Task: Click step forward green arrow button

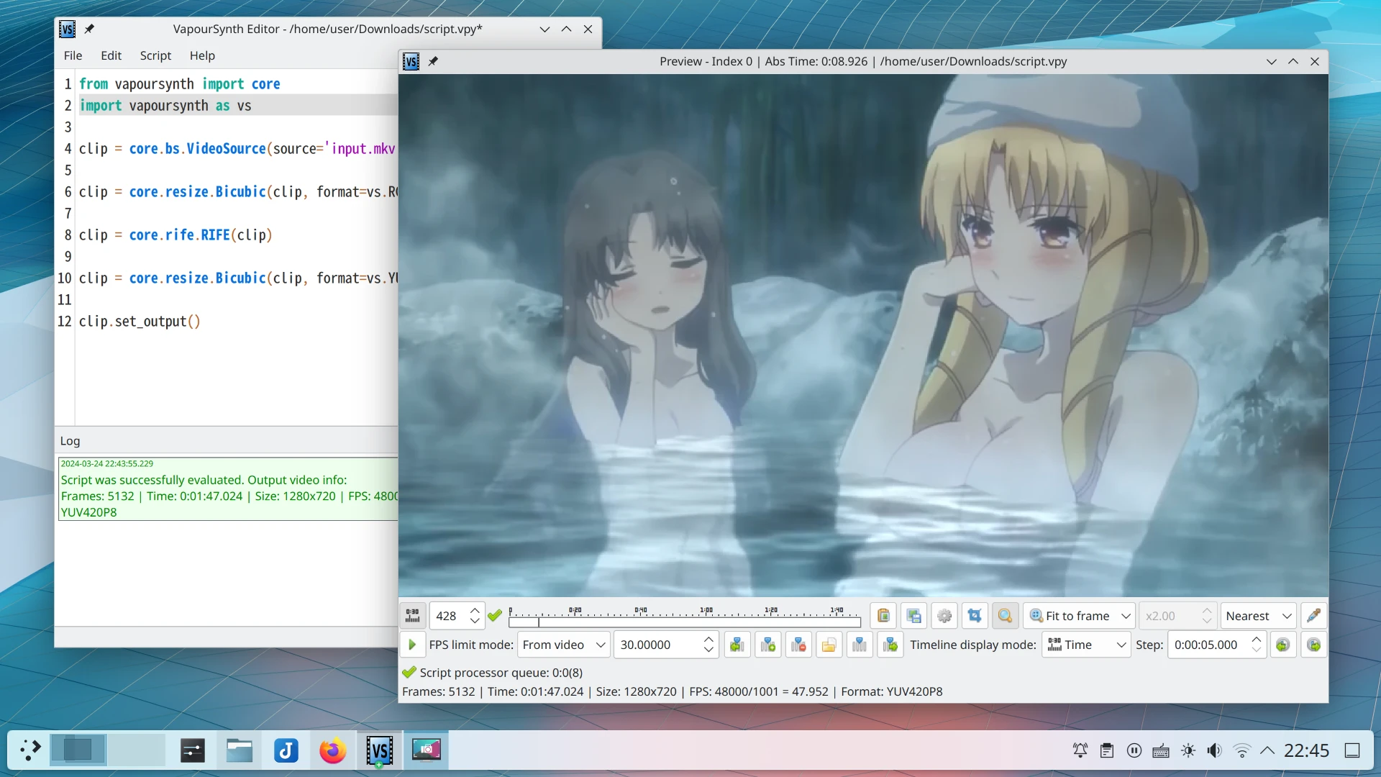Action: pos(1313,645)
